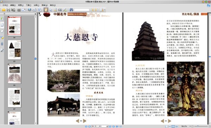The image size is (211, 128).
Task: Click thumbnail panel scroll up arrow
Action: tap(36, 17)
